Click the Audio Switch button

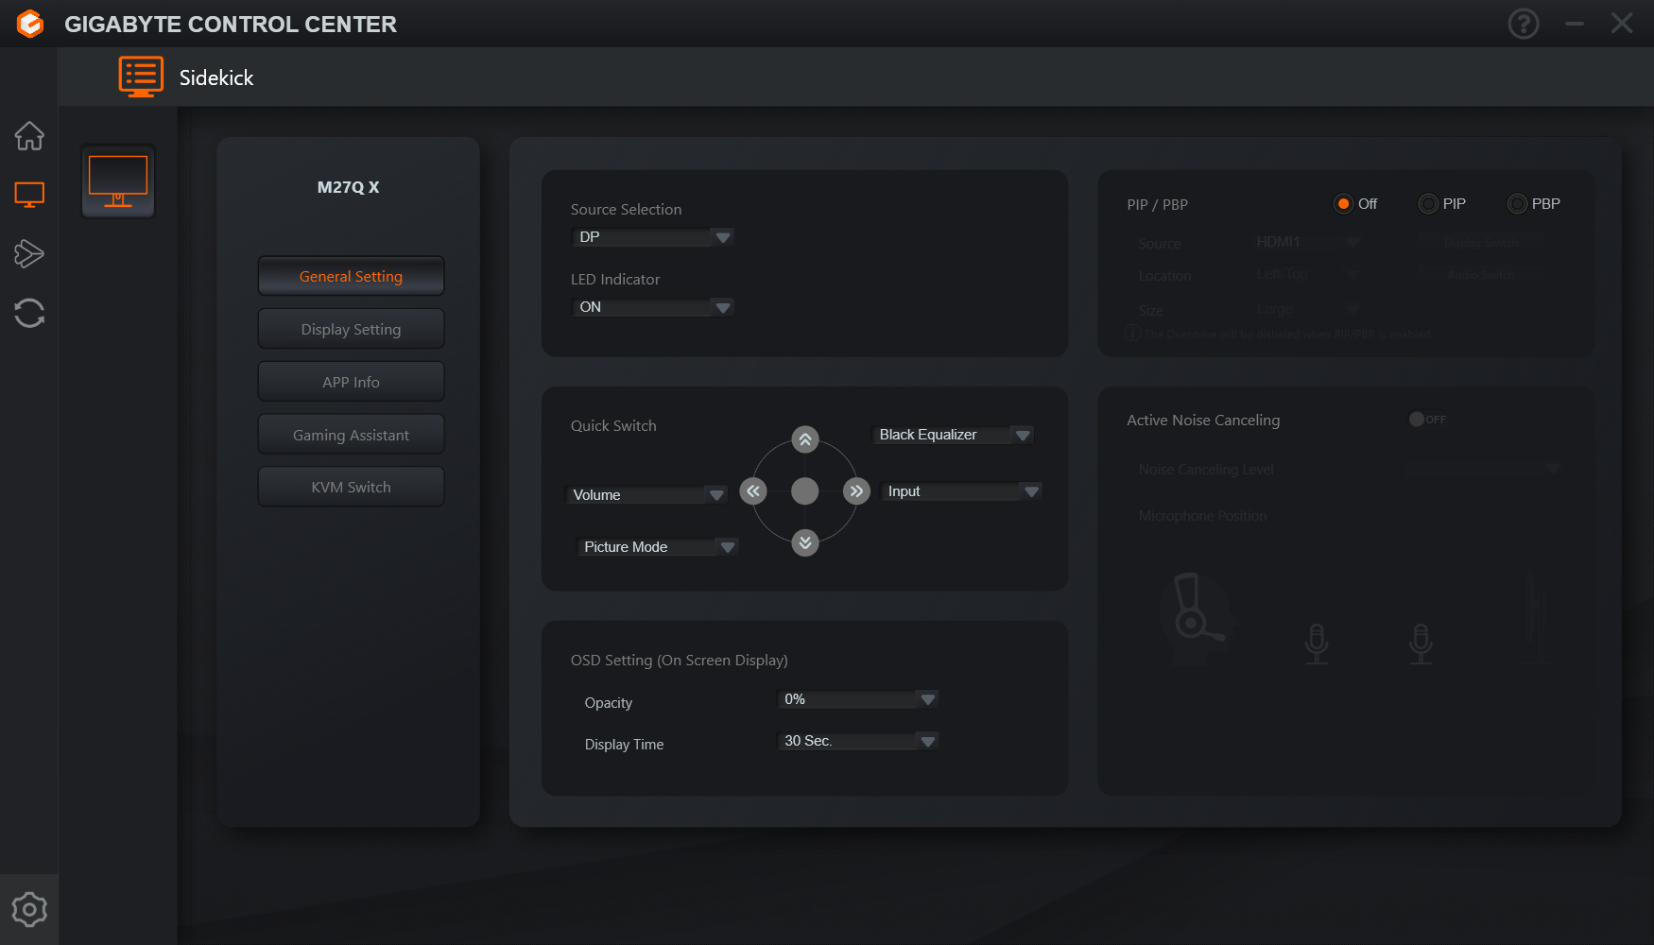pos(1481,275)
